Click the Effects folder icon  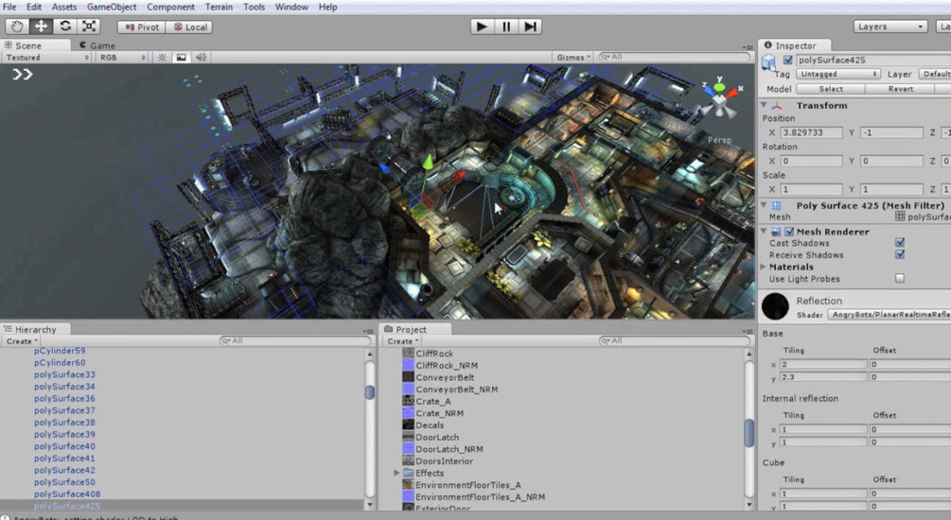click(x=408, y=473)
